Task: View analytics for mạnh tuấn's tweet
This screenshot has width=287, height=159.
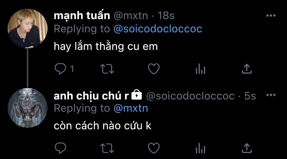Action: coord(201,69)
